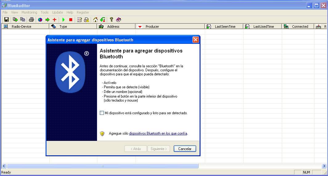Click the printer icon in toolbar
The height and width of the screenshot is (176, 328).
pyautogui.click(x=31, y=20)
